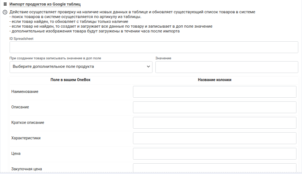This screenshot has height=174, width=302.
Task: Click the column name field for Наименование
Action: coord(215,92)
